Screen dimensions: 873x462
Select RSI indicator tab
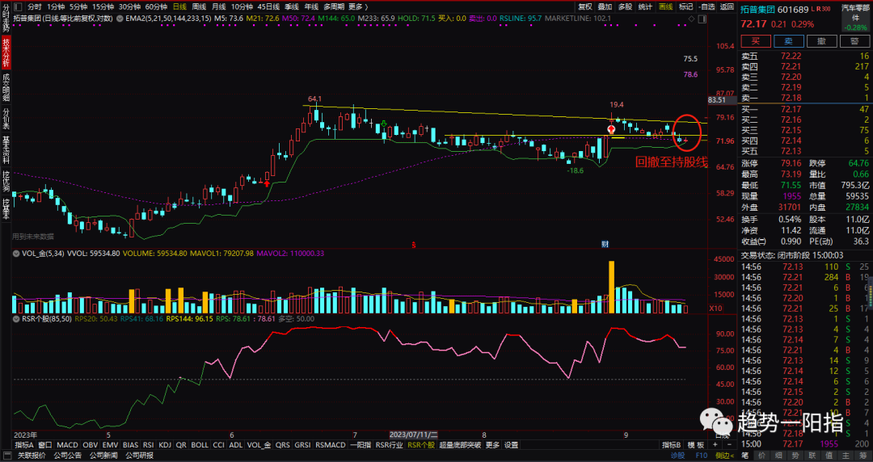click(148, 445)
